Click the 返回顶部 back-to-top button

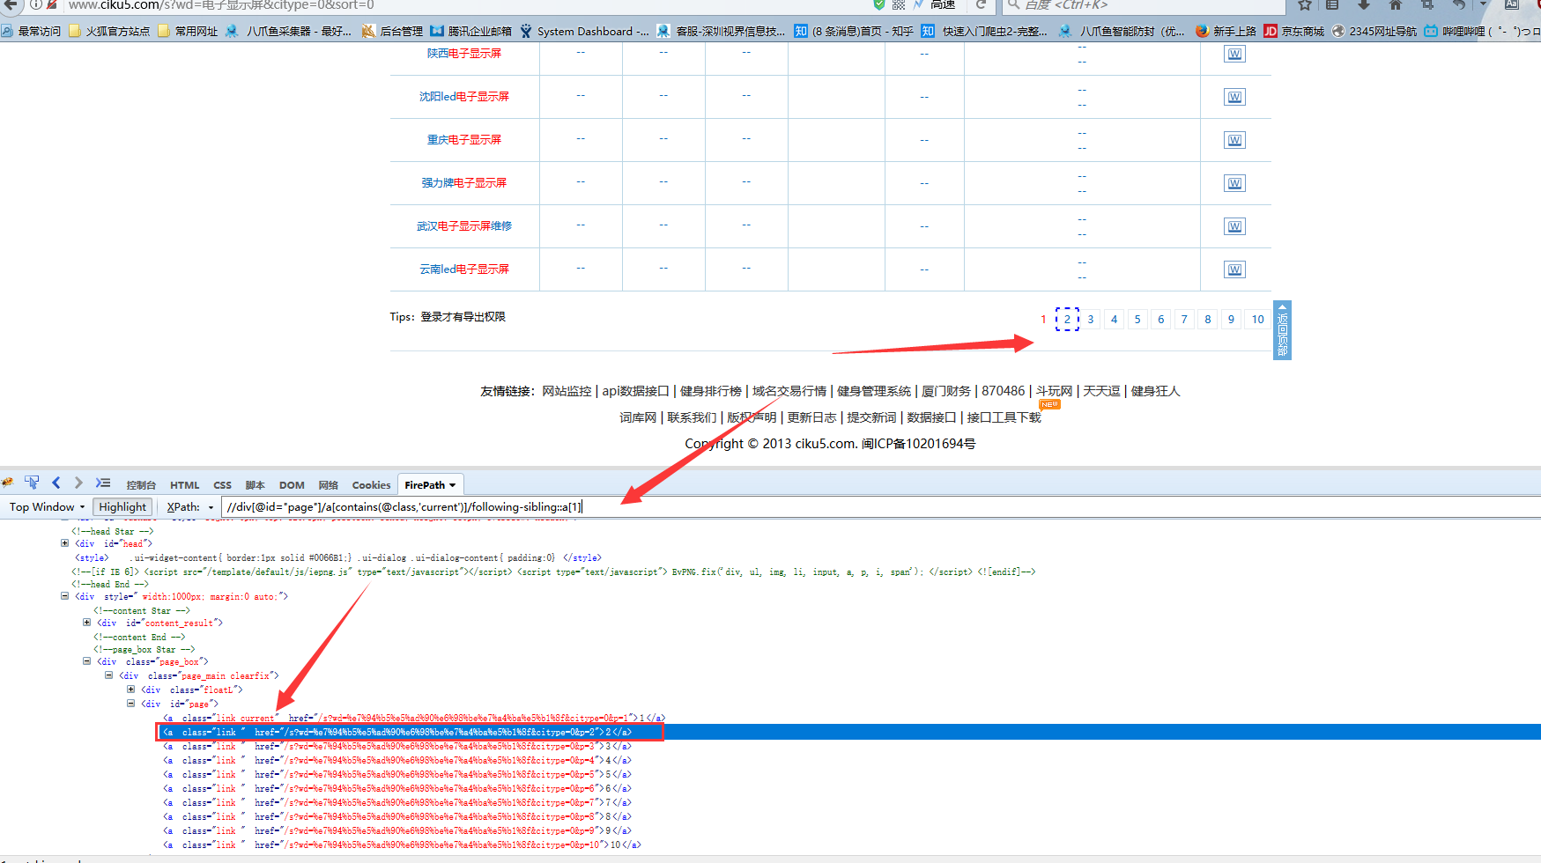(1282, 330)
